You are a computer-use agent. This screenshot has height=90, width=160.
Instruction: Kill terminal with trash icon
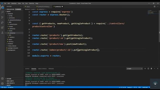[151, 68]
